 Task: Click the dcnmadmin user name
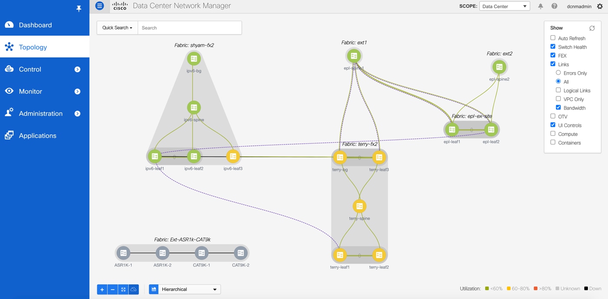pyautogui.click(x=579, y=7)
